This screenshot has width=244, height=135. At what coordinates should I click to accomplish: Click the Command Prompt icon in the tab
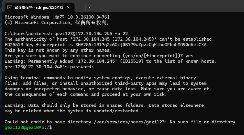coord(10,8)
